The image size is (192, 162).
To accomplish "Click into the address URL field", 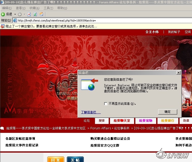I will point(102,20).
